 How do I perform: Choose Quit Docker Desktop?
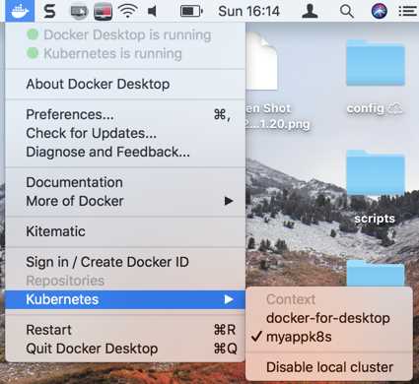125,349
